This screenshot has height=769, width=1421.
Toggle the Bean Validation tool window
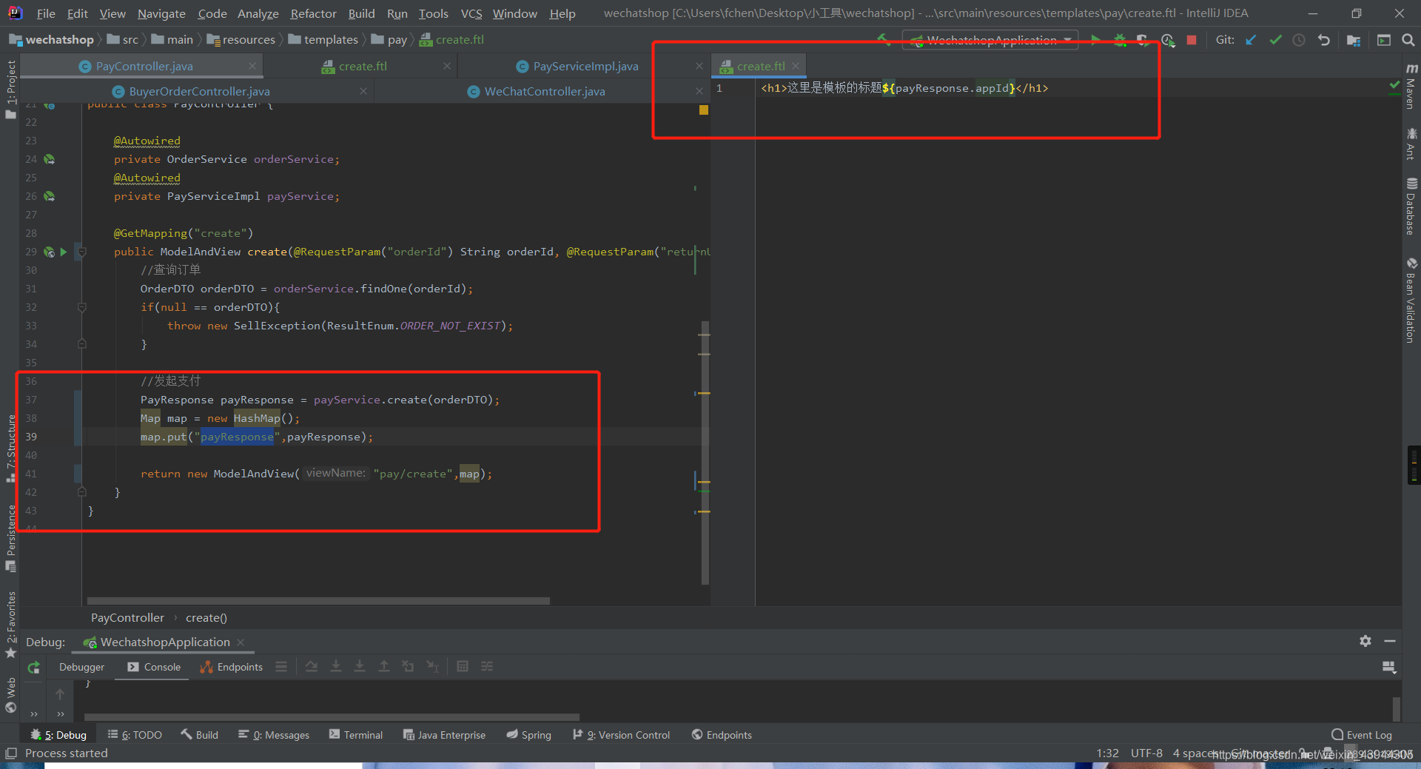[x=1411, y=300]
